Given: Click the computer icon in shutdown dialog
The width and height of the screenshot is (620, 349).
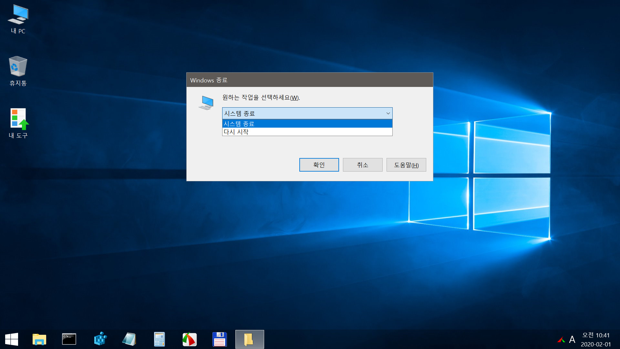Looking at the screenshot, I should tap(206, 103).
